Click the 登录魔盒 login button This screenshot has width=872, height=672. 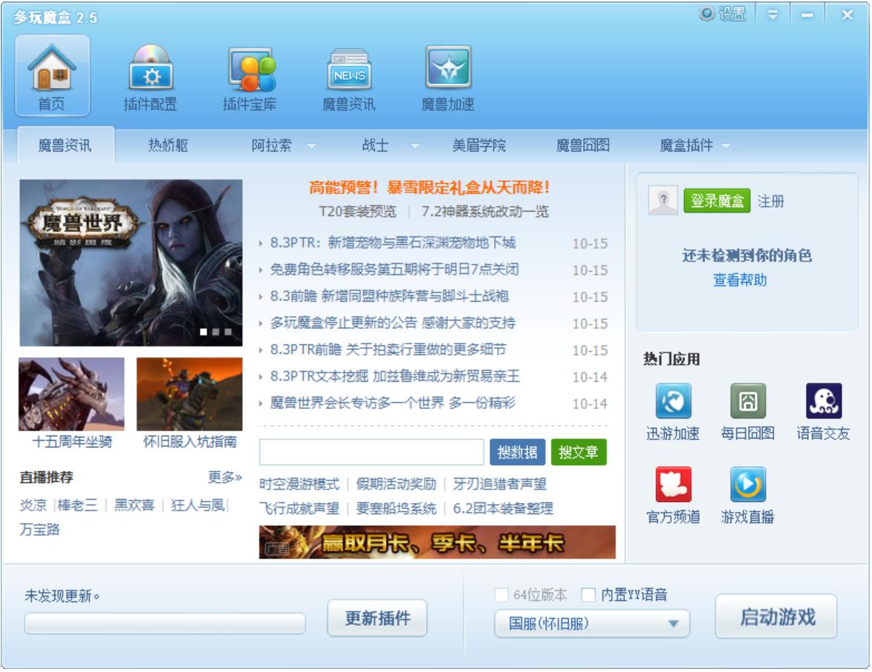717,200
